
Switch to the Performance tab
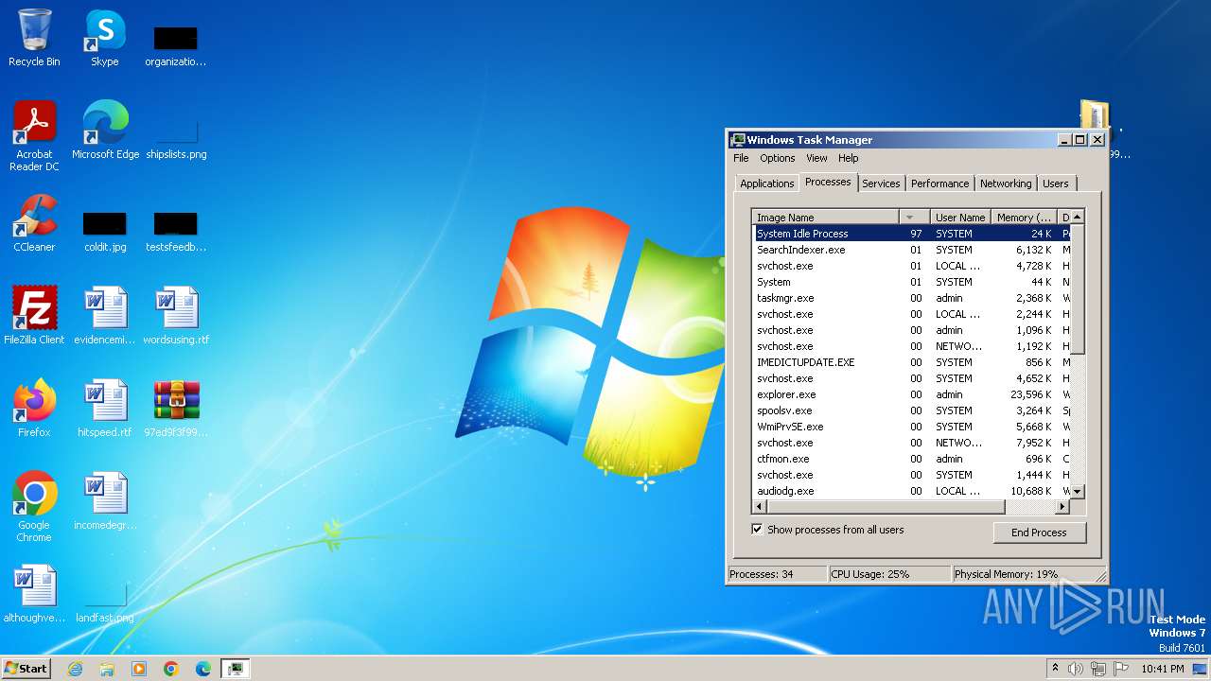click(940, 183)
